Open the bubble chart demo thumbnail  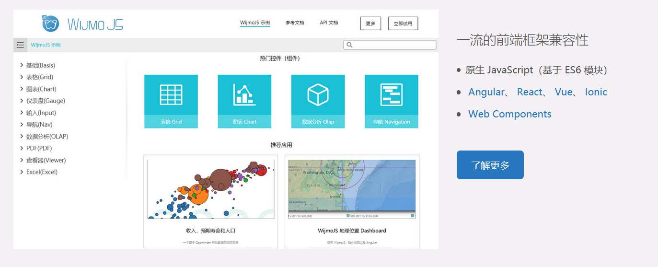(x=210, y=189)
